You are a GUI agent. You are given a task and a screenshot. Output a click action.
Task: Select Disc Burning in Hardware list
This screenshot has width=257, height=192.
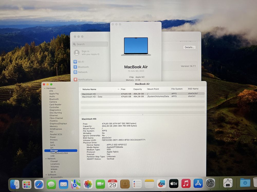point(56,113)
